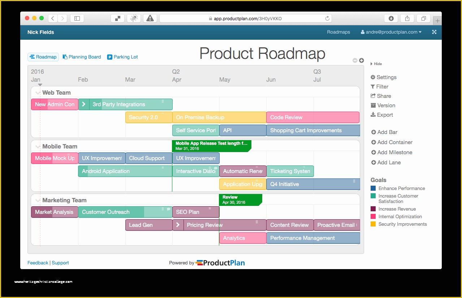This screenshot has height=298, width=462.
Task: Click Safari back navigation arrow
Action: pyautogui.click(x=53, y=18)
